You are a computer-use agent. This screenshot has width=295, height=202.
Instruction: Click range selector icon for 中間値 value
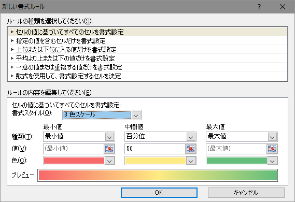(191, 149)
